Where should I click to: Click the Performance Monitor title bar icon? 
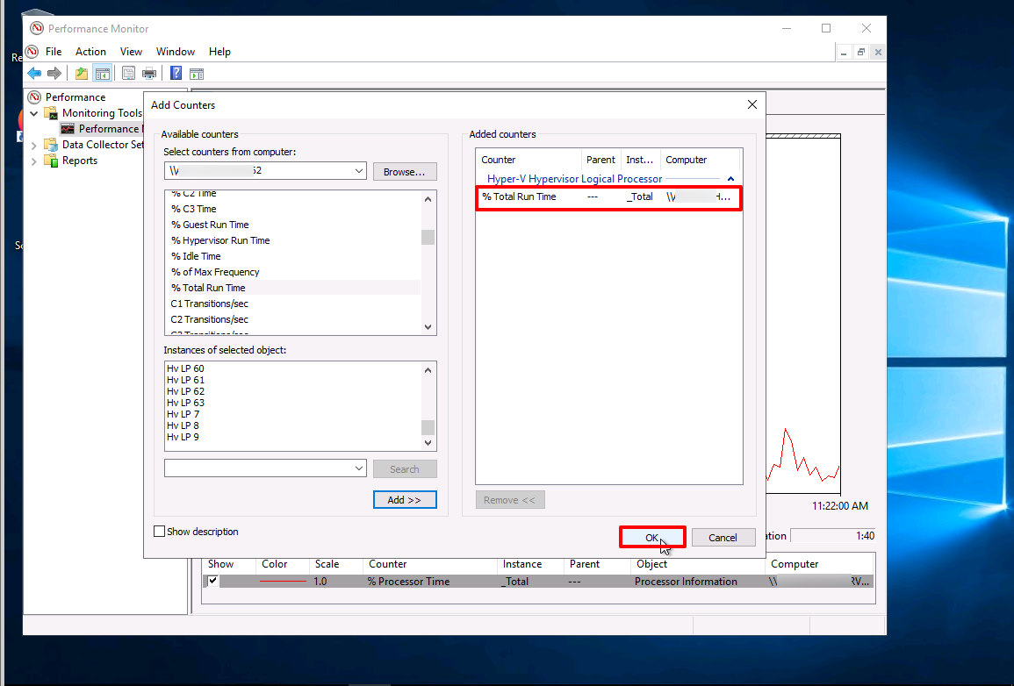pos(37,28)
